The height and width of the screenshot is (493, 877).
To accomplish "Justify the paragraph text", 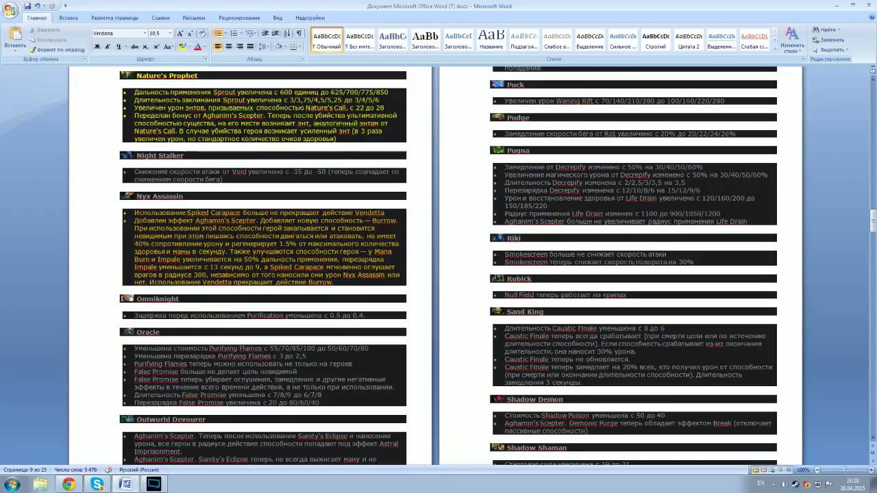I will pyautogui.click(x=250, y=47).
